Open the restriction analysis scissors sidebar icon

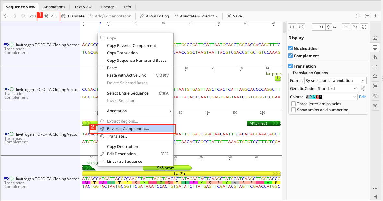[x=375, y=86]
